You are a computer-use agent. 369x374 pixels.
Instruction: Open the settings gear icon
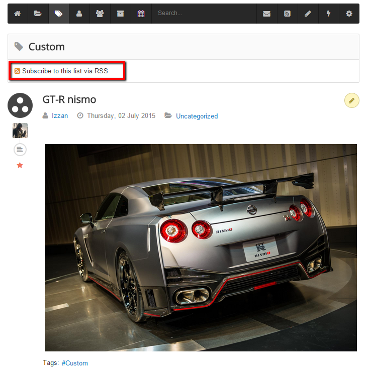[349, 14]
